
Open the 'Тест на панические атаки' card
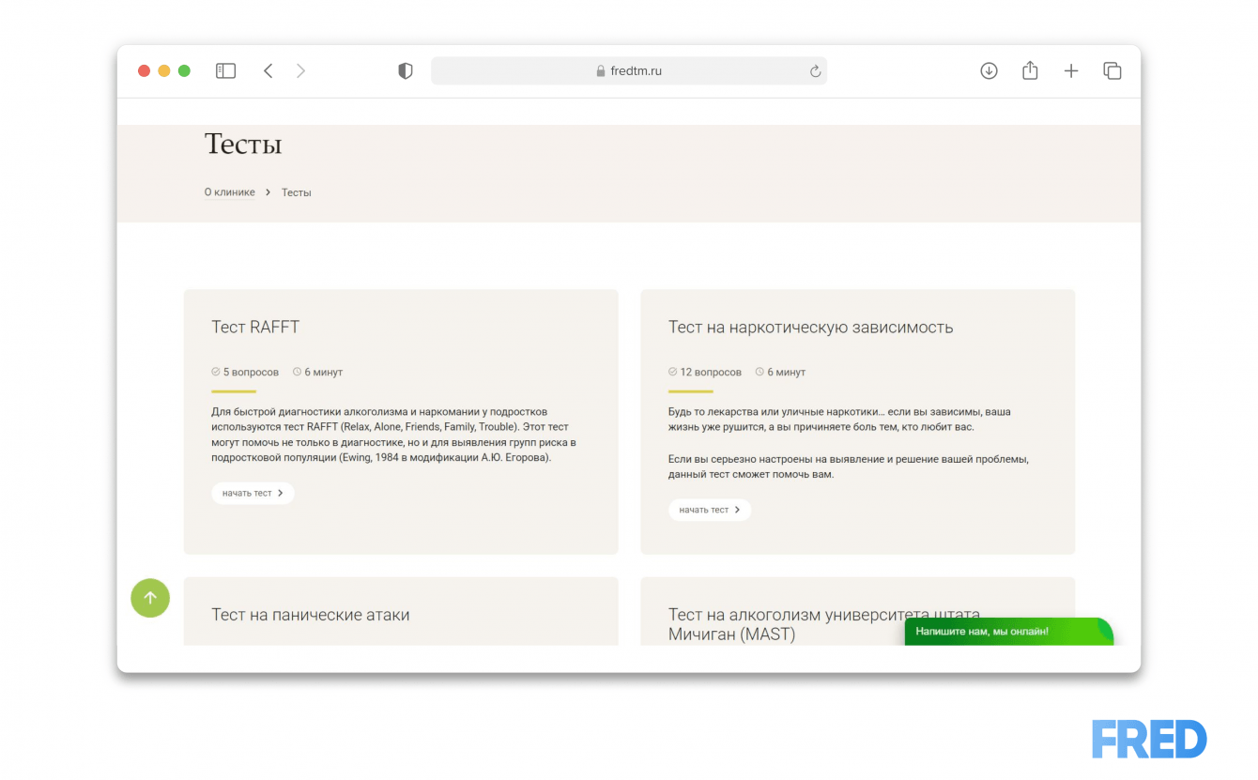[310, 615]
